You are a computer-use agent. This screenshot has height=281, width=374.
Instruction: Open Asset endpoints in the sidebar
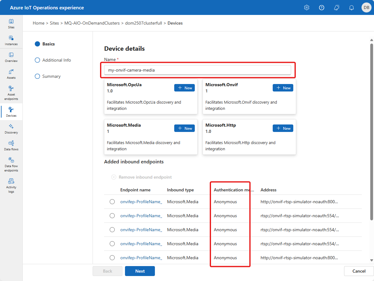tap(11, 93)
